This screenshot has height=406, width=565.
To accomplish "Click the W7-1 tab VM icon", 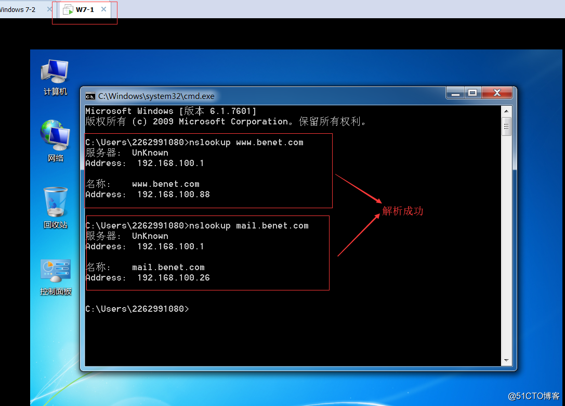I will tap(68, 10).
